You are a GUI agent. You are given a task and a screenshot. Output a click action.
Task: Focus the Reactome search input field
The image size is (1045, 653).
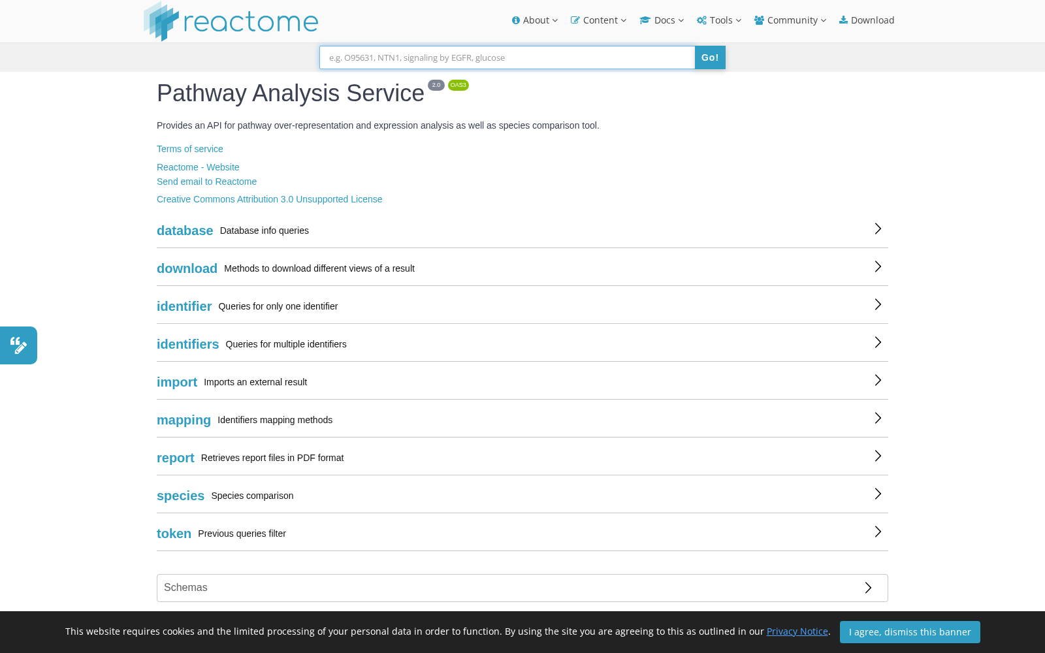(507, 57)
